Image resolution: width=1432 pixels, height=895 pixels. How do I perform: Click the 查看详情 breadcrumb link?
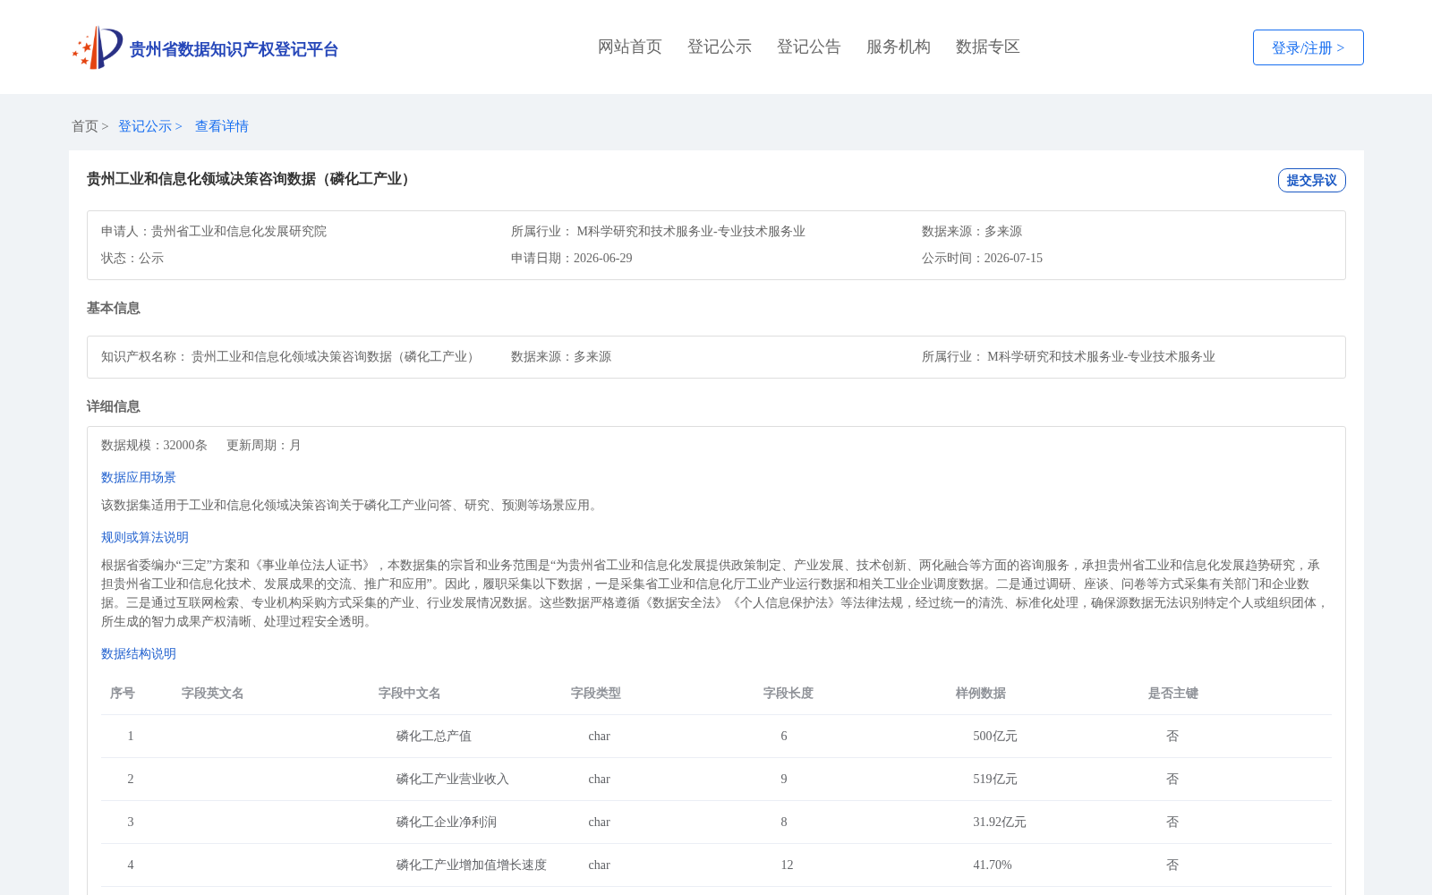click(x=222, y=126)
